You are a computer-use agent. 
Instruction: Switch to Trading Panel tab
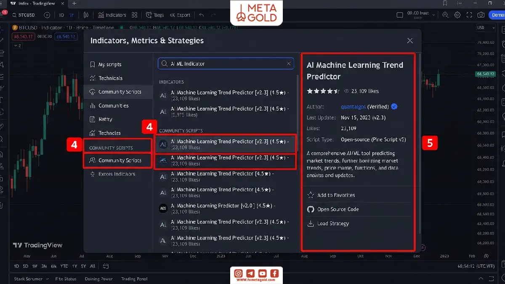134,279
